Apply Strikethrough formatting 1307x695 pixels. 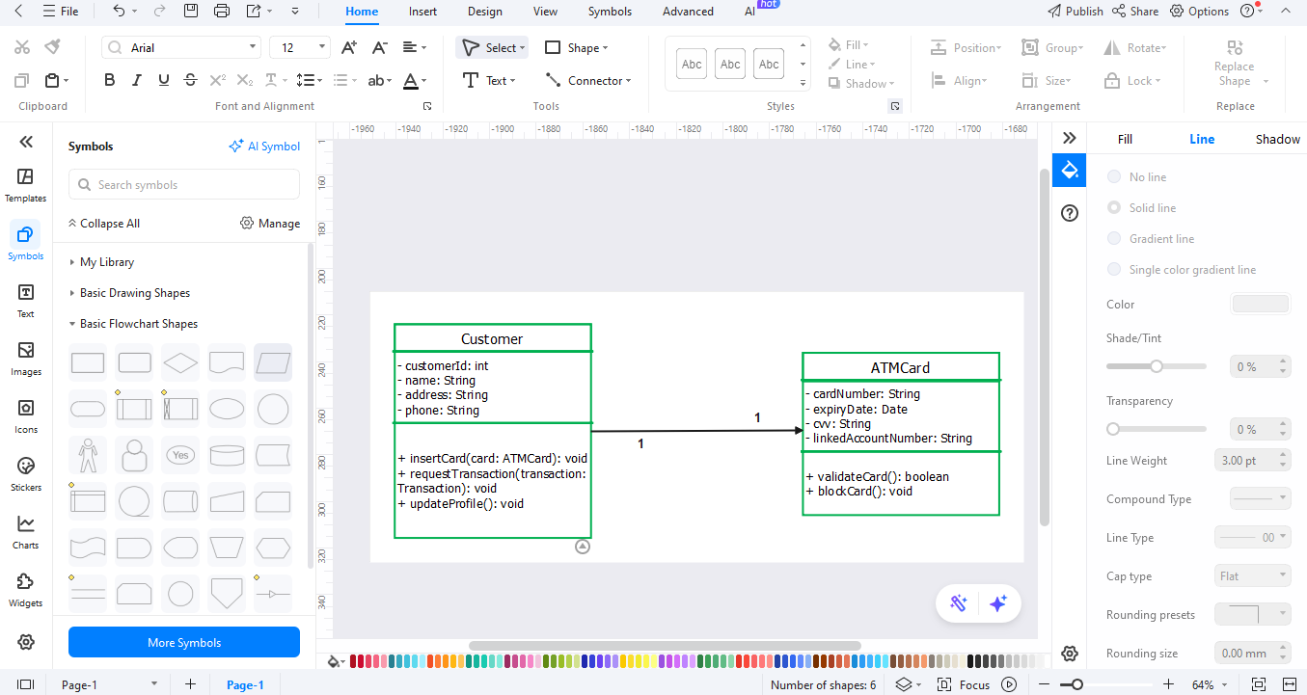tap(191, 80)
